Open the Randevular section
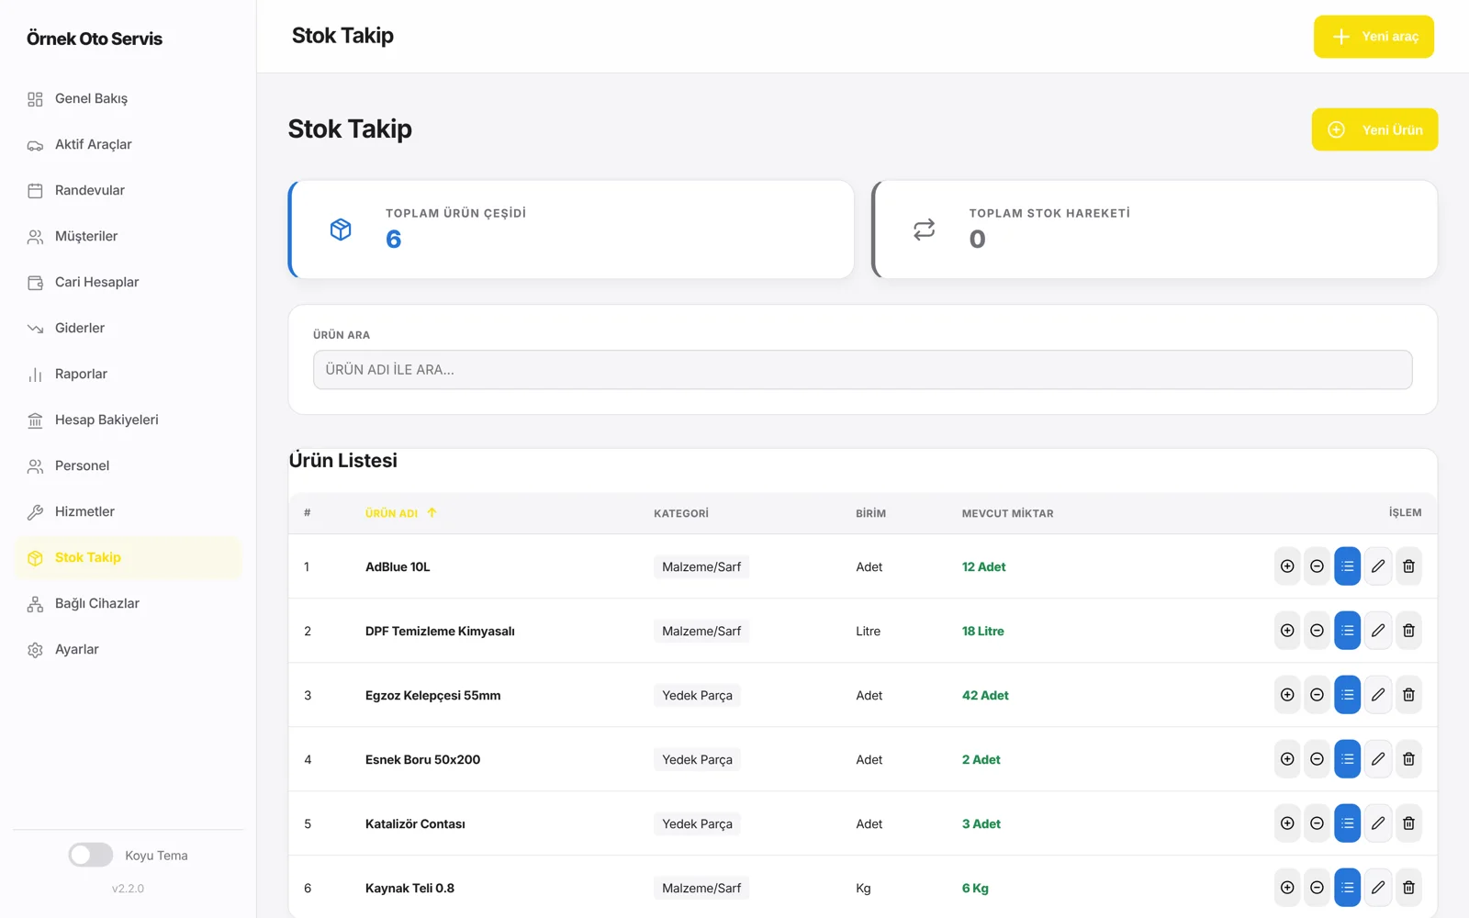Screen dimensions: 1469x918 click(x=128, y=190)
